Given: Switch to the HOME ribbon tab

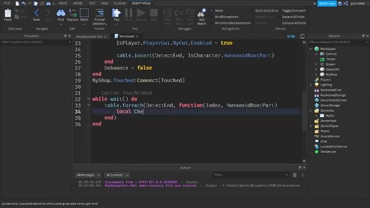Looking at the screenshot, I should (63, 3).
